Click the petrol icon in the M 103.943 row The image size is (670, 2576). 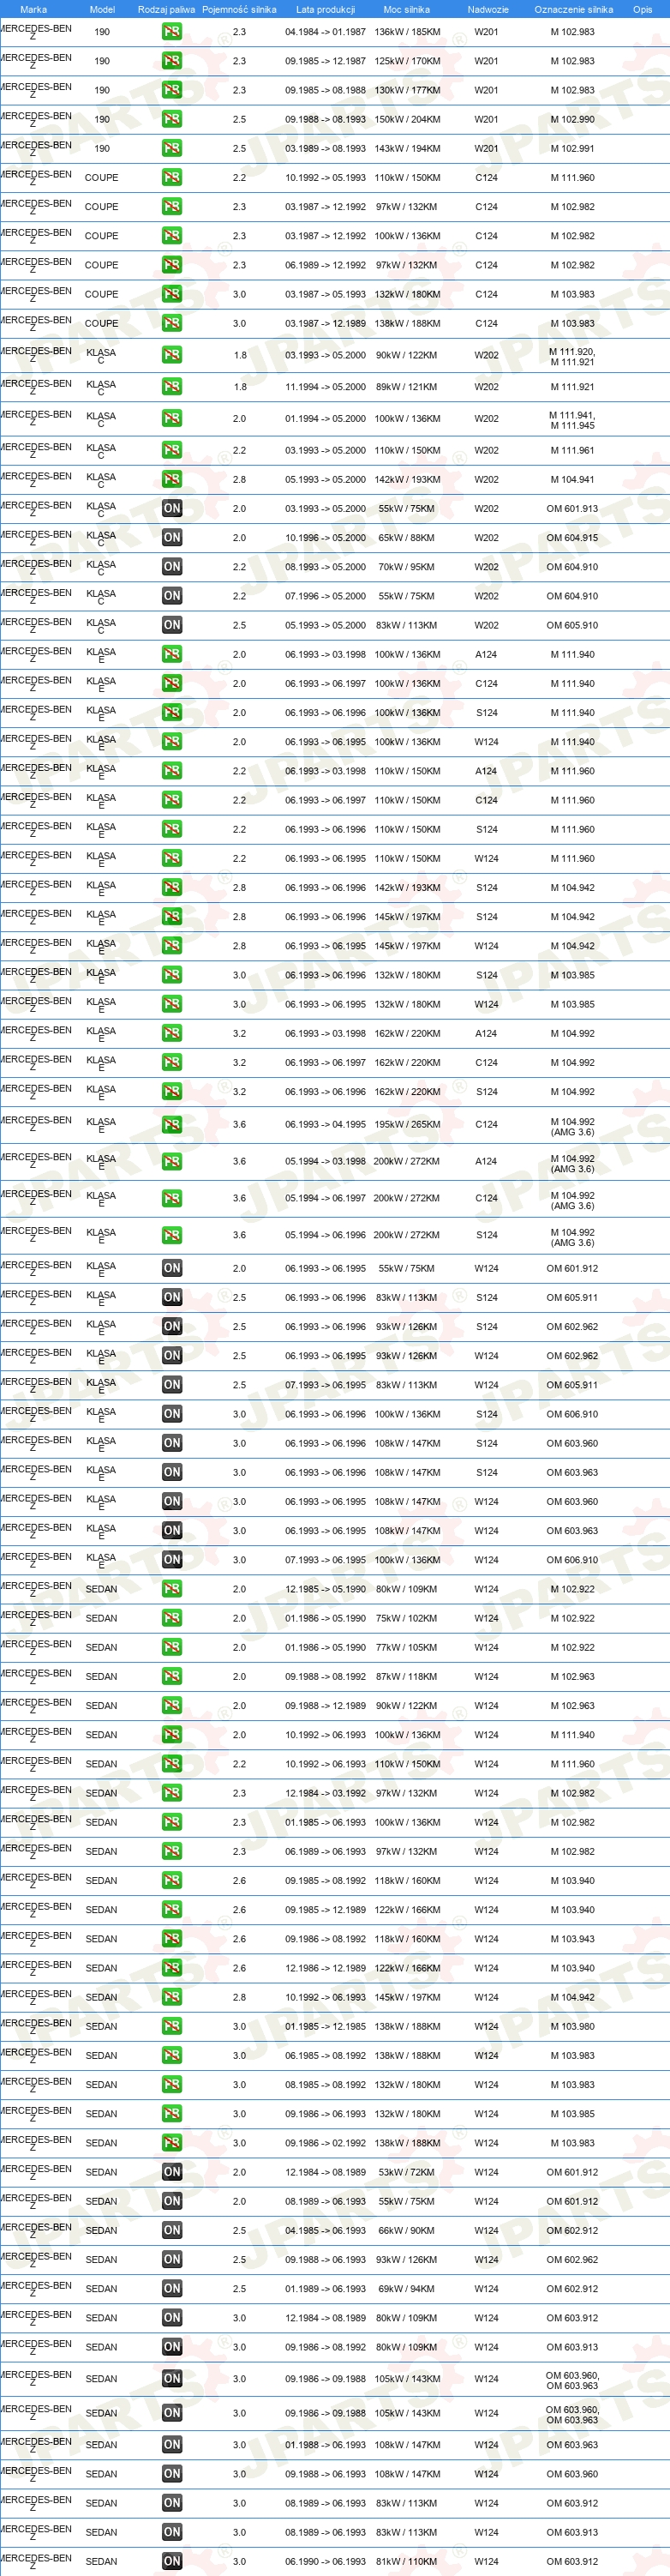(x=171, y=1939)
